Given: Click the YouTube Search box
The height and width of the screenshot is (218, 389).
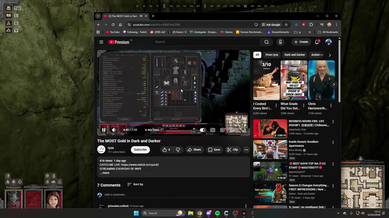Looking at the screenshot, I should (206, 42).
